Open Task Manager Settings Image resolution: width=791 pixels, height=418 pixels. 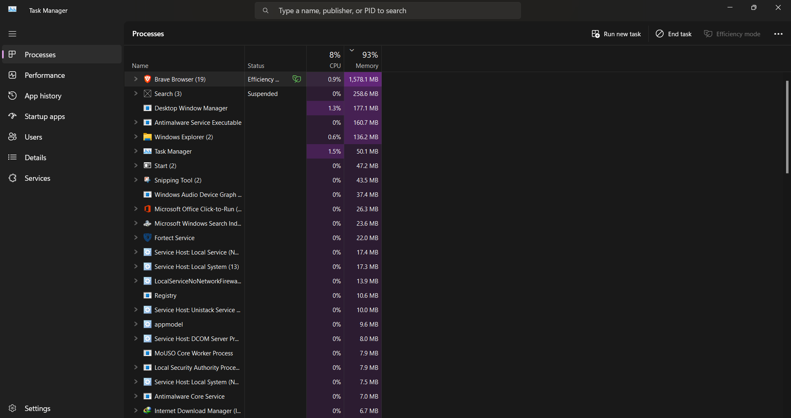(x=62, y=408)
